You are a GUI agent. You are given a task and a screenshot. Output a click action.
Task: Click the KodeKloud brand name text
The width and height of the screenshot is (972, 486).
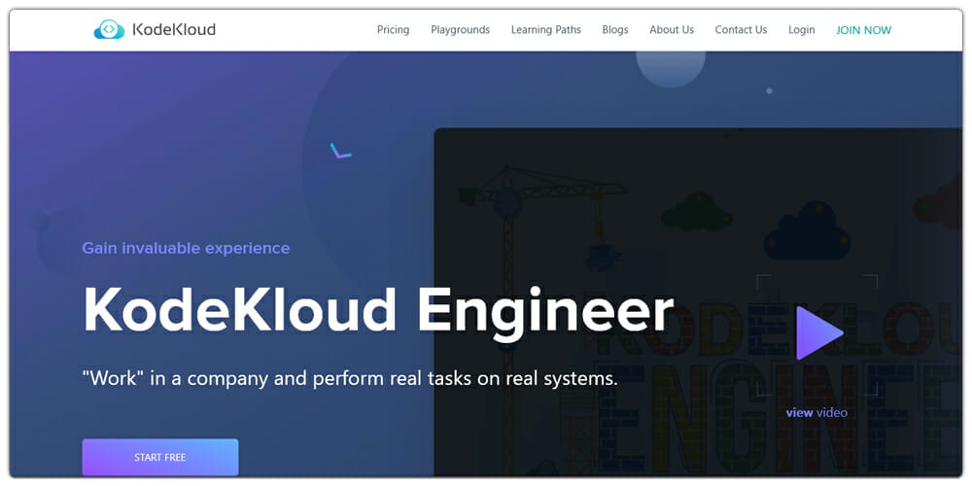(173, 30)
